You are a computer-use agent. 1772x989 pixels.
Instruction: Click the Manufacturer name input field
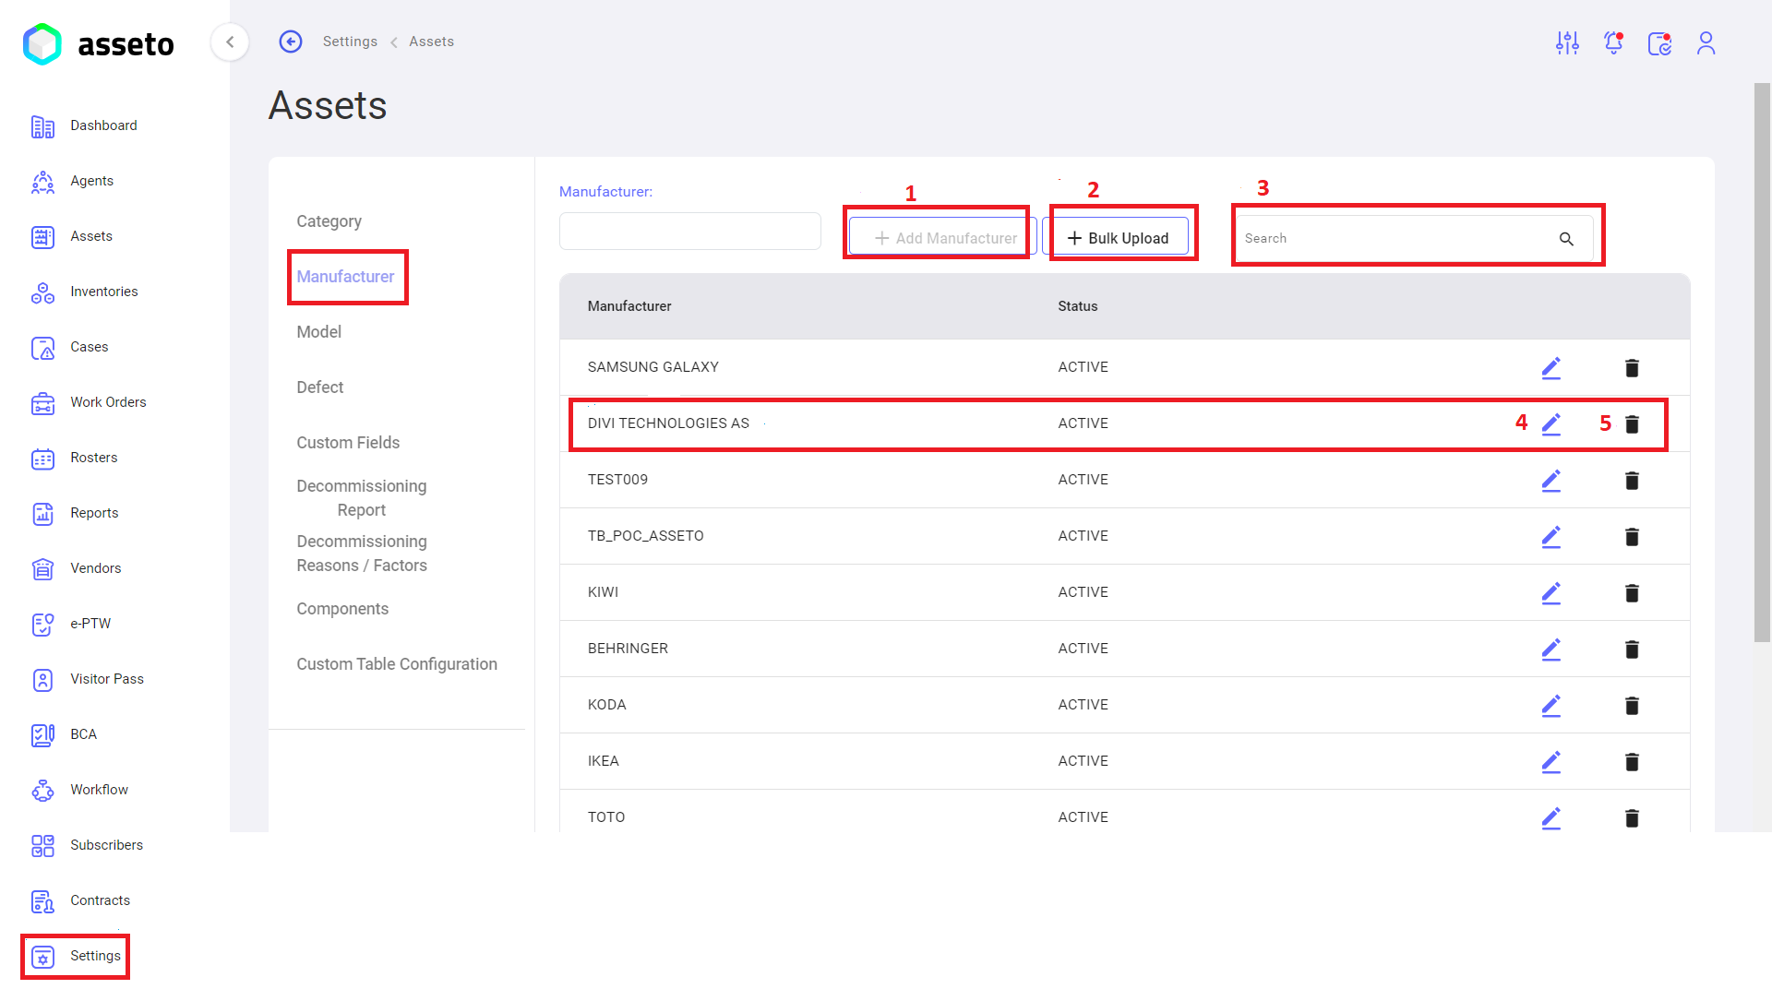pyautogui.click(x=689, y=231)
